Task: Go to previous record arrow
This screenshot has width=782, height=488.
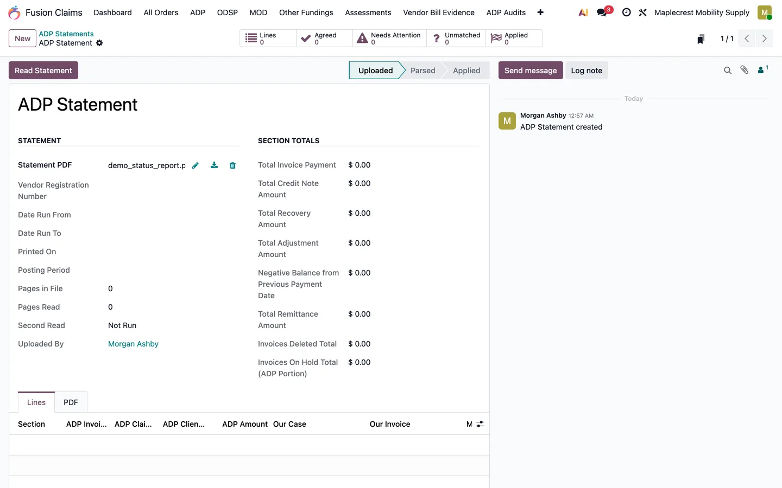Action: 747,38
